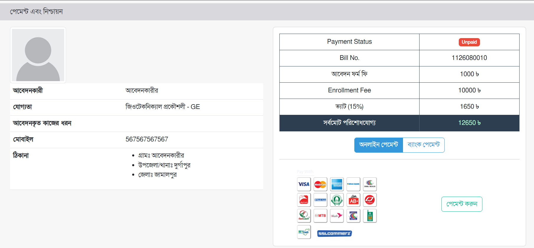Click the উপজেলা/থানাঃ দুর্গাপুর address line
This screenshot has width=534, height=248.
tap(164, 165)
